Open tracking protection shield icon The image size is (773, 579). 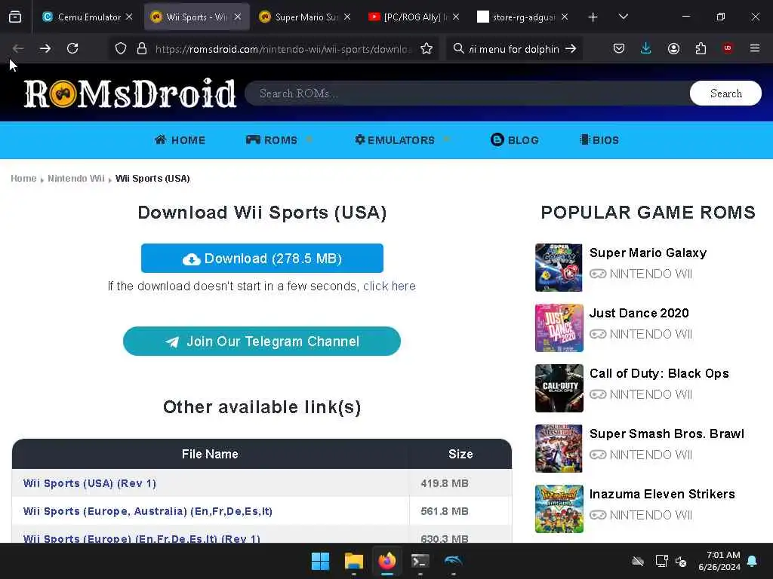(x=121, y=49)
